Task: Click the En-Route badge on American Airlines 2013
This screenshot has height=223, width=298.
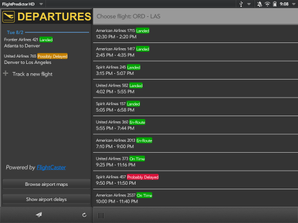Action: (144, 141)
